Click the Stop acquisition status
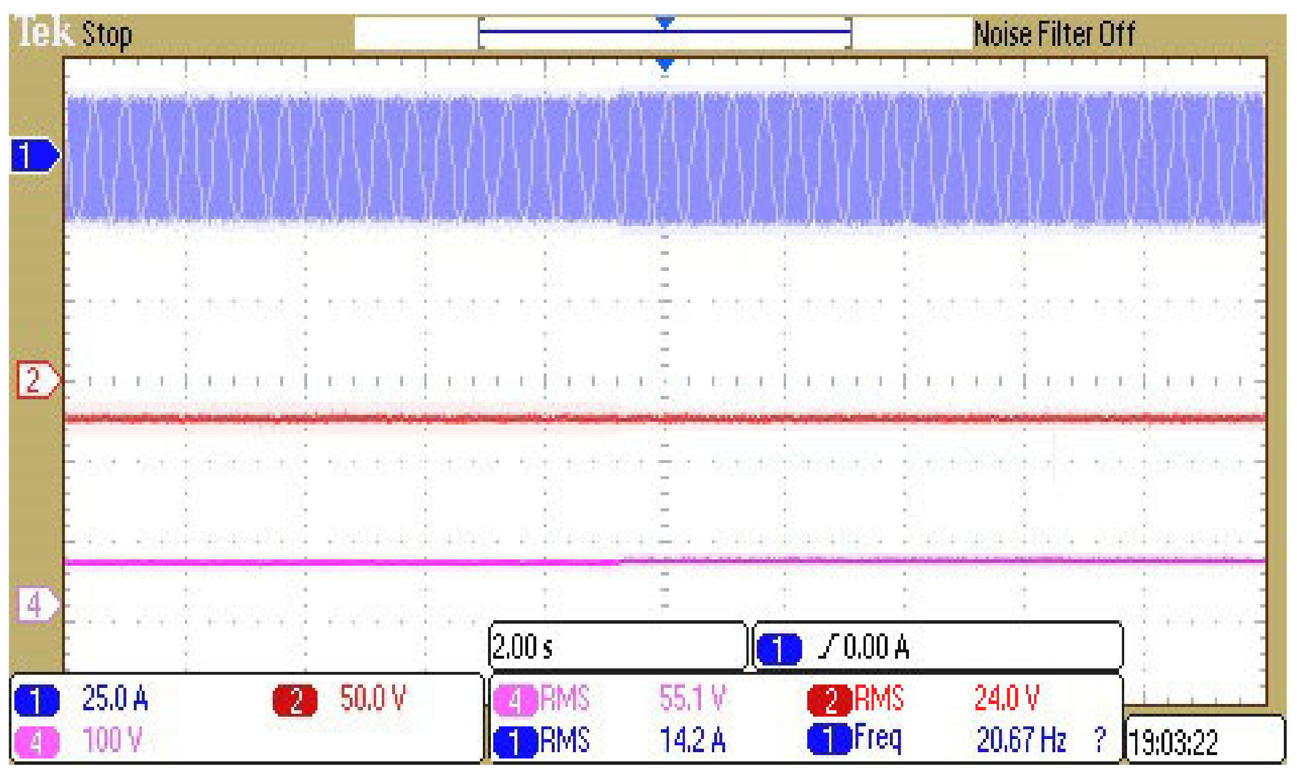This screenshot has height=778, width=1297. click(x=107, y=34)
